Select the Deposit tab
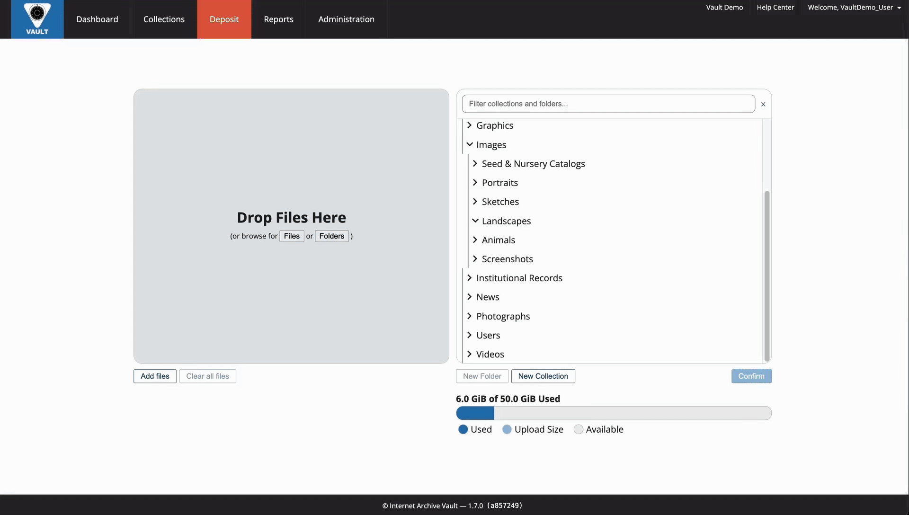The image size is (909, 515). (x=224, y=19)
